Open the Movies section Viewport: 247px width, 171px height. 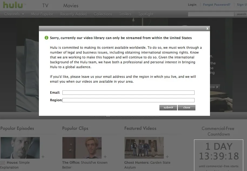pos(71,5)
